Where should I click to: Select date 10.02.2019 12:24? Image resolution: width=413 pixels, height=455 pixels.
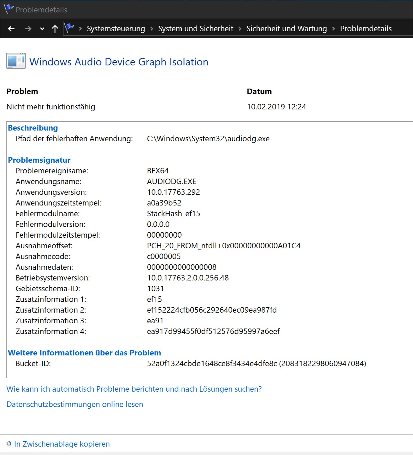[276, 107]
